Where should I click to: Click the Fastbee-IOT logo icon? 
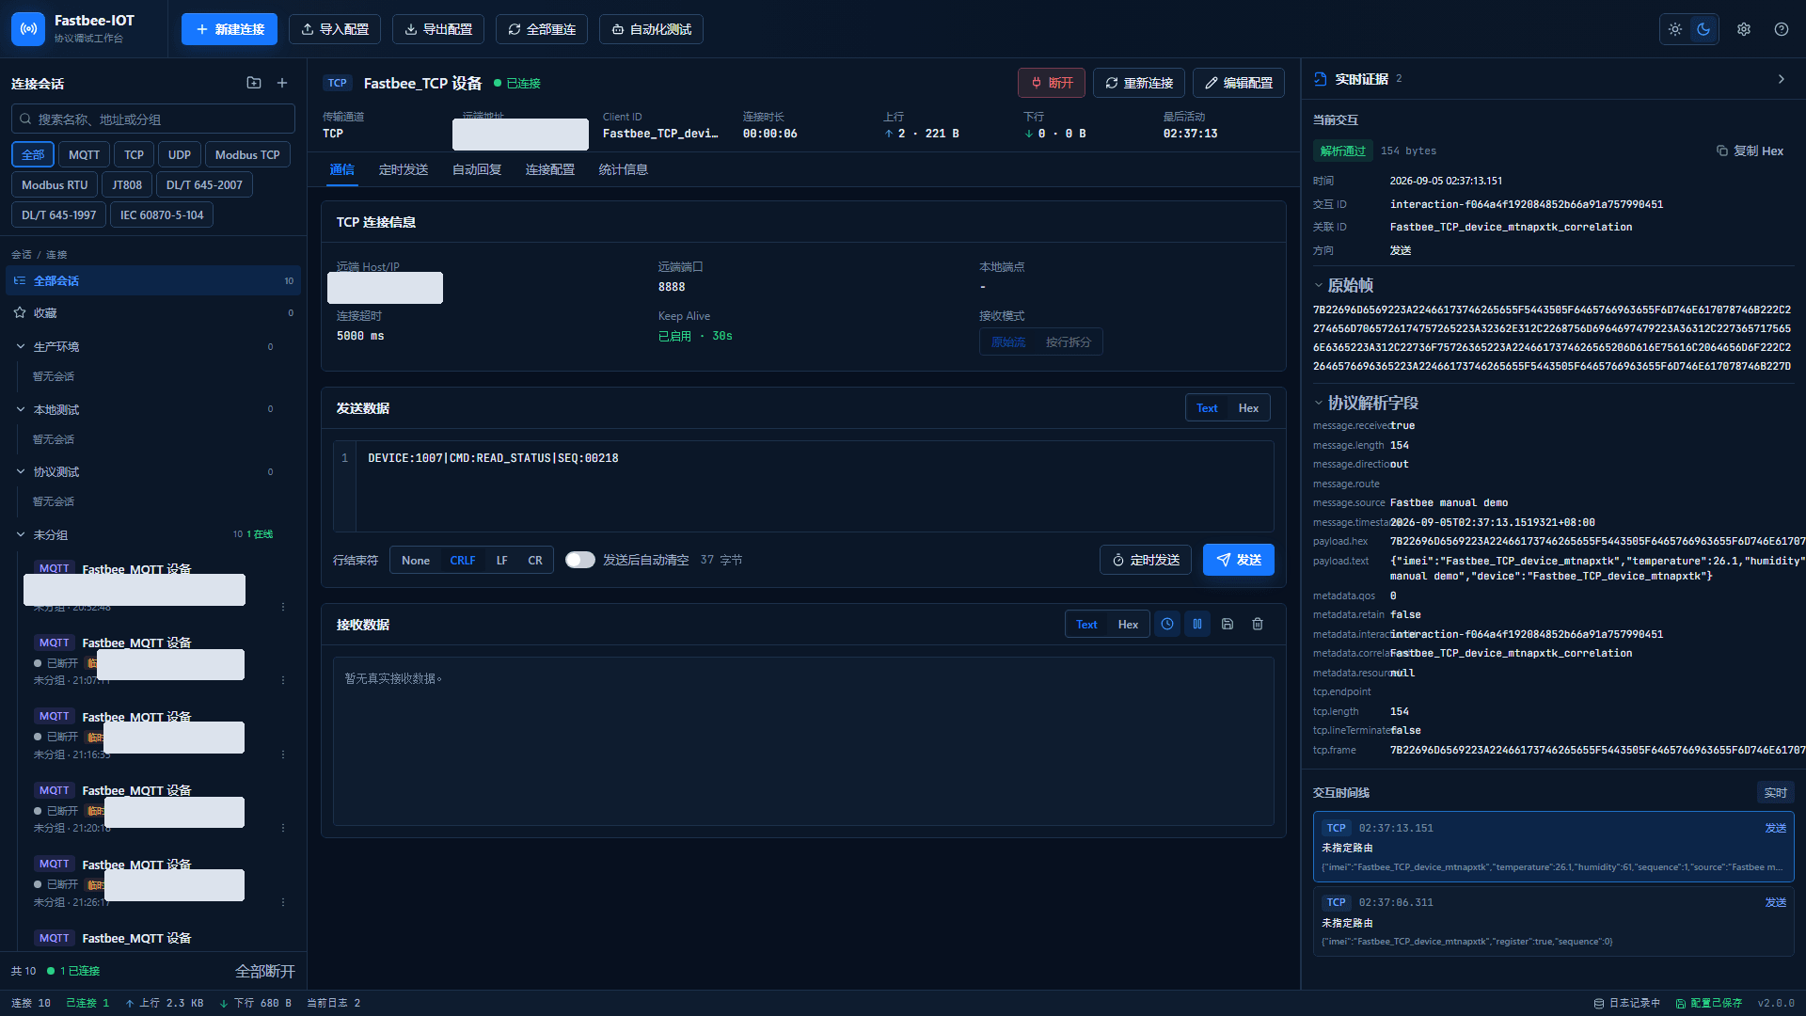[x=28, y=29]
